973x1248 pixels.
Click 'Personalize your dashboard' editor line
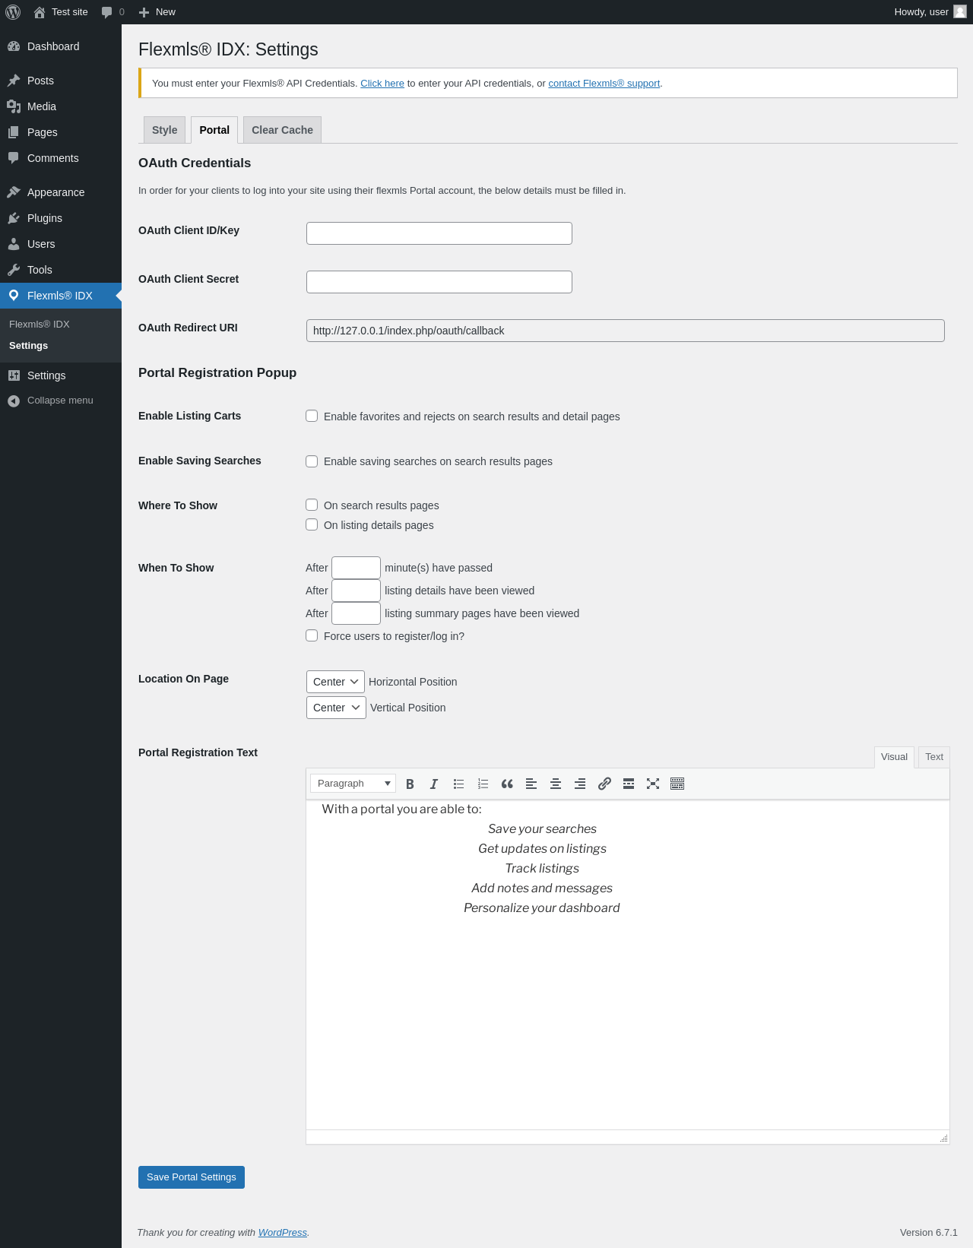click(542, 907)
